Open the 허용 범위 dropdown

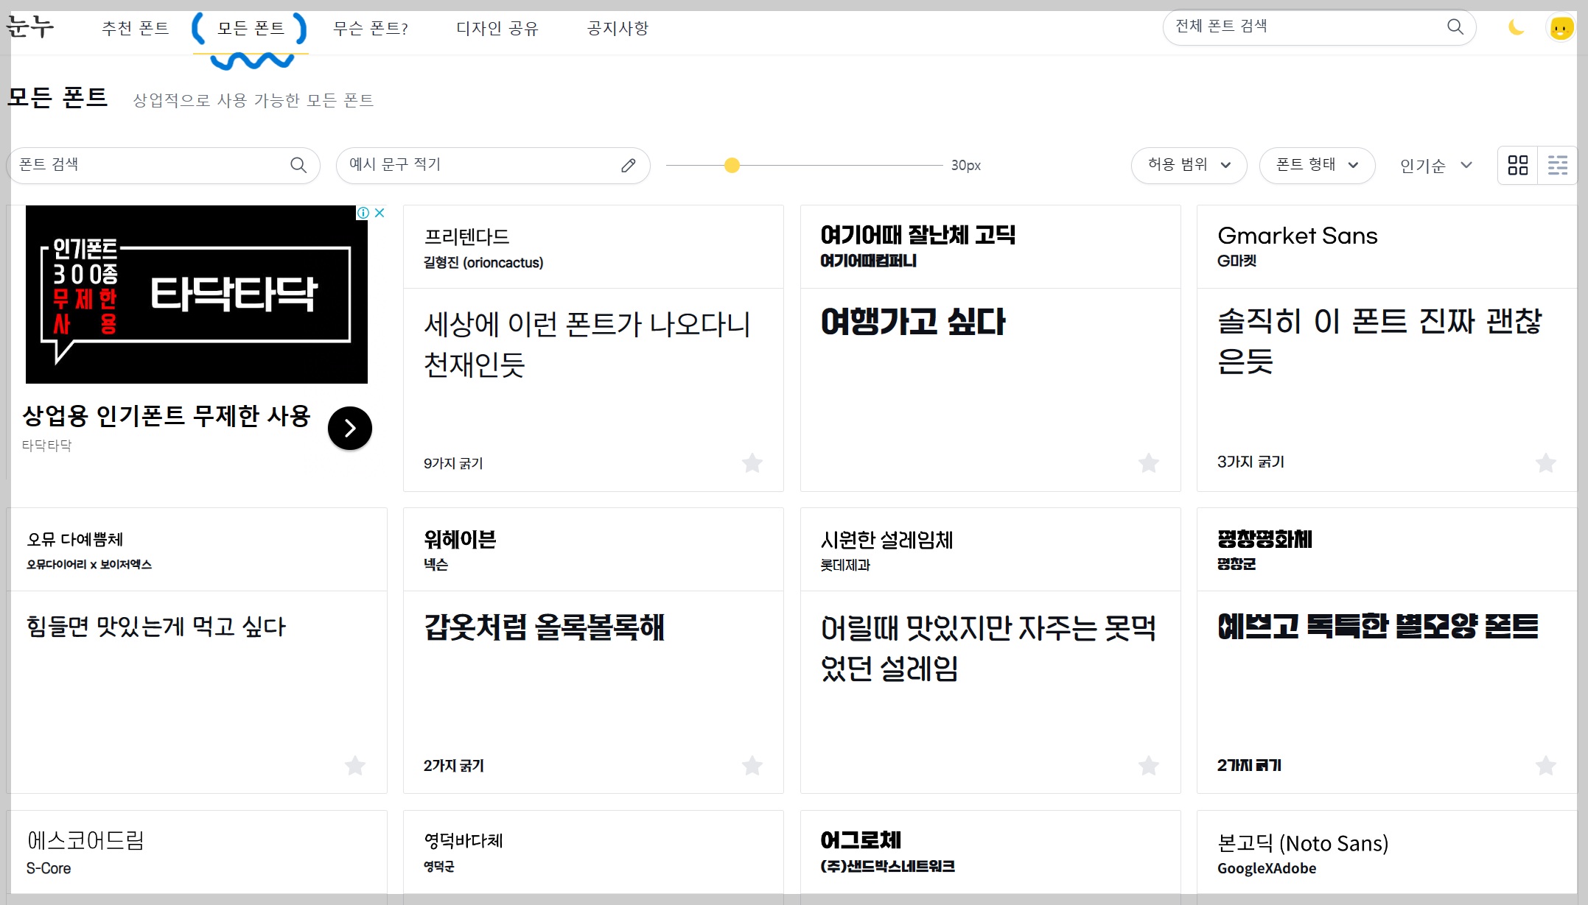click(x=1189, y=165)
